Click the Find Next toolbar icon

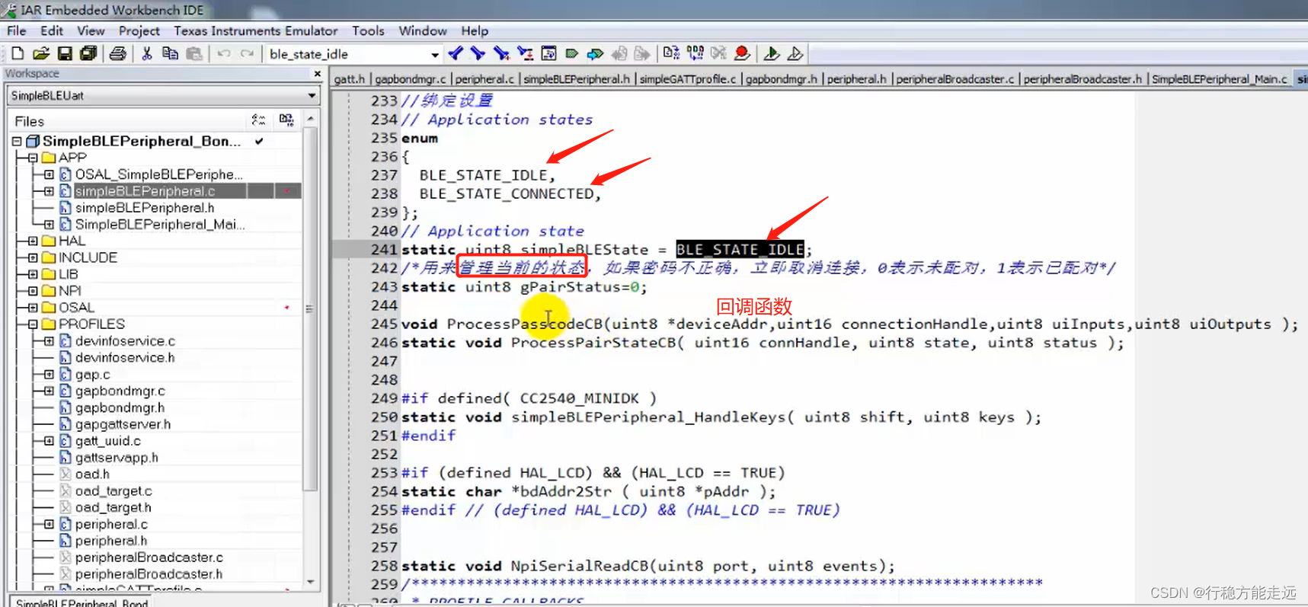pos(478,53)
